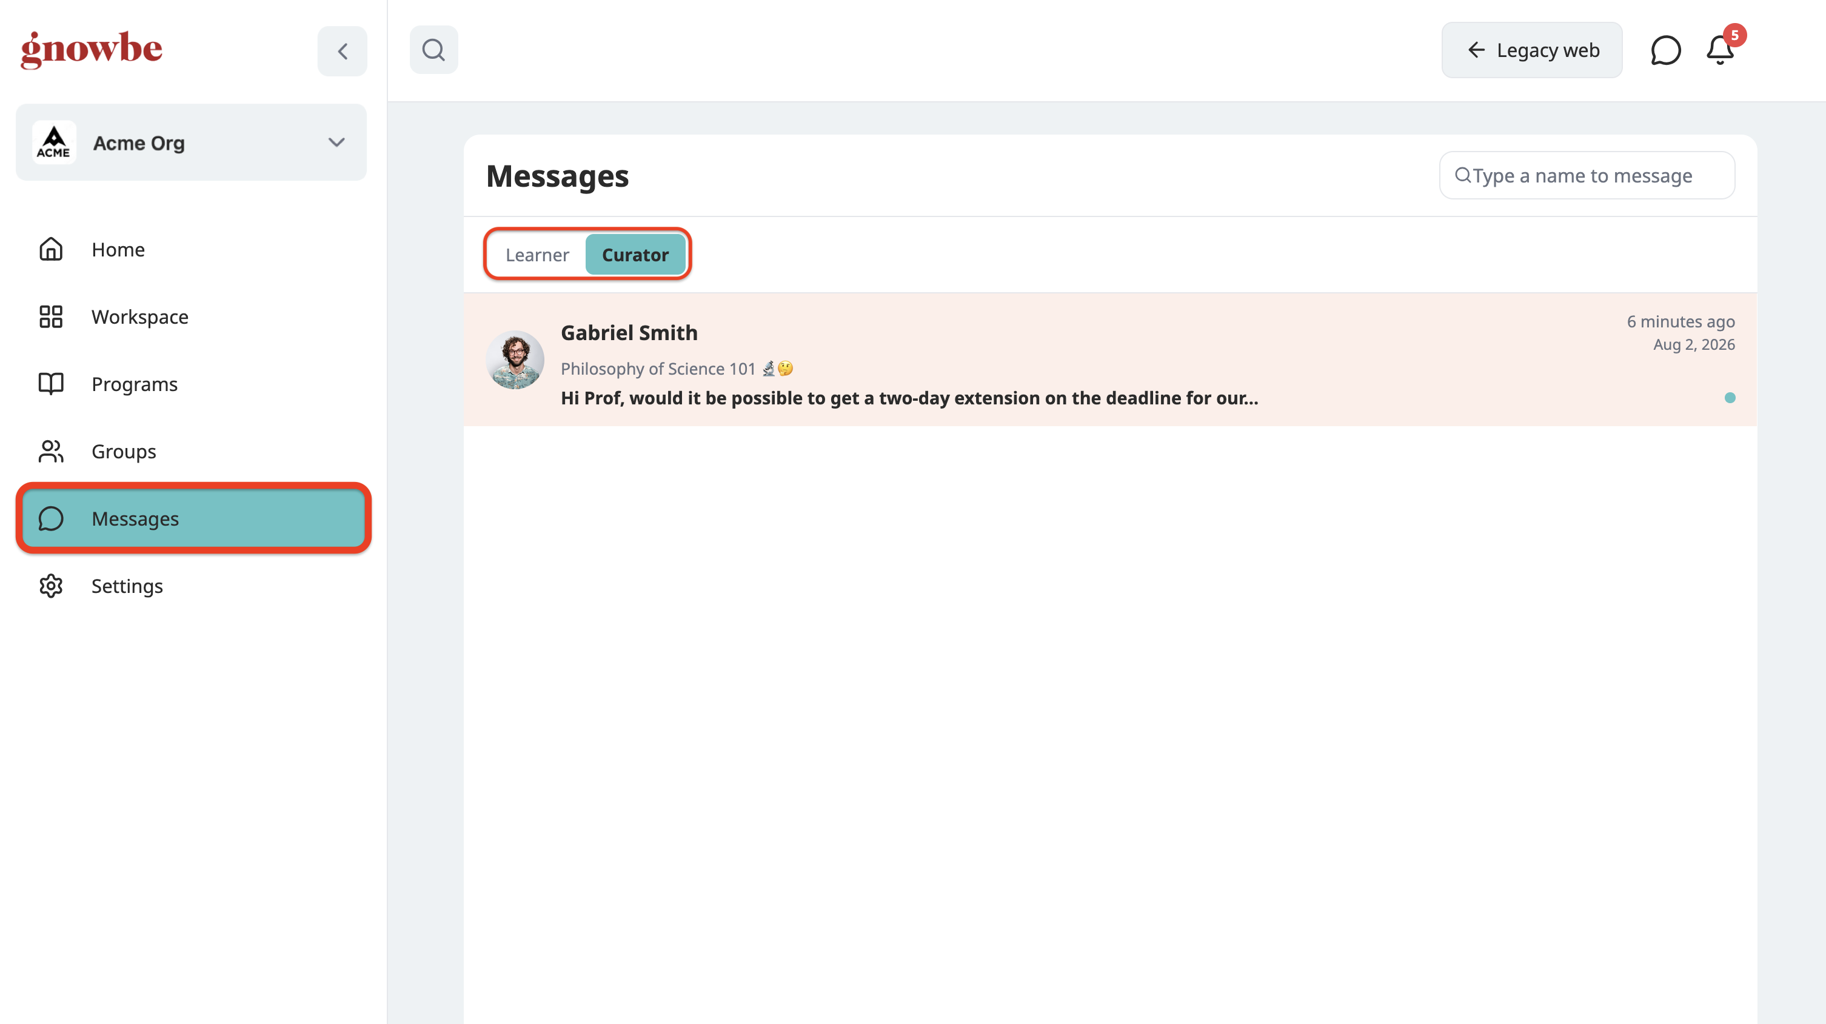
Task: Open the global search magnifier icon
Action: [434, 50]
